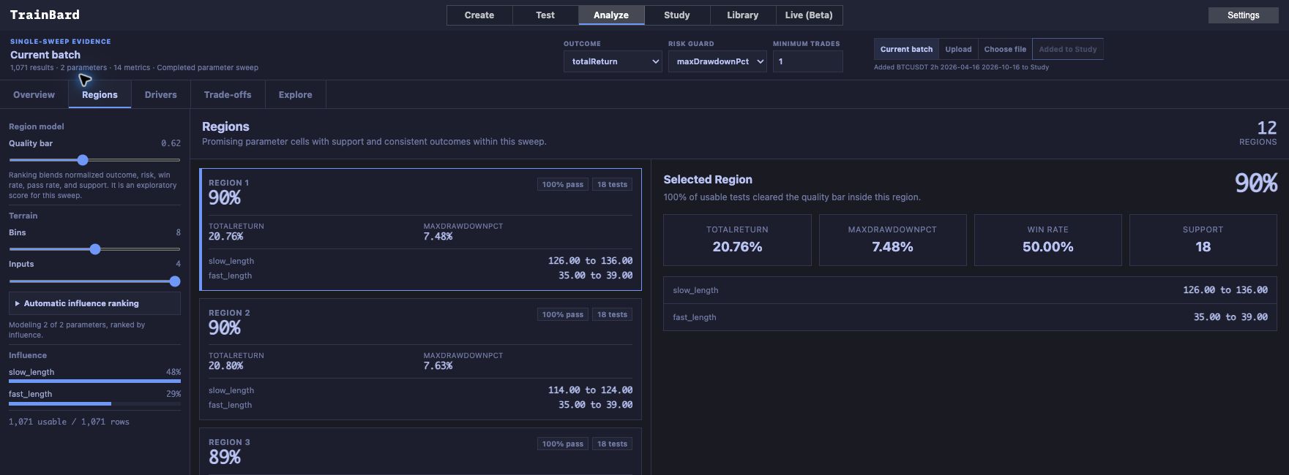Select the Regions sub-tab
Viewport: 1289px width, 475px height.
click(100, 95)
